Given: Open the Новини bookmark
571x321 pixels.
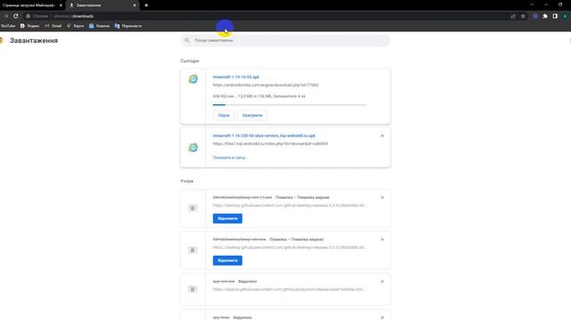Looking at the screenshot, I should (x=99, y=26).
